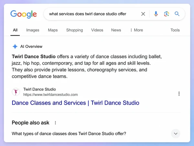Click the twirldancestudio.com URL

tap(50, 95)
